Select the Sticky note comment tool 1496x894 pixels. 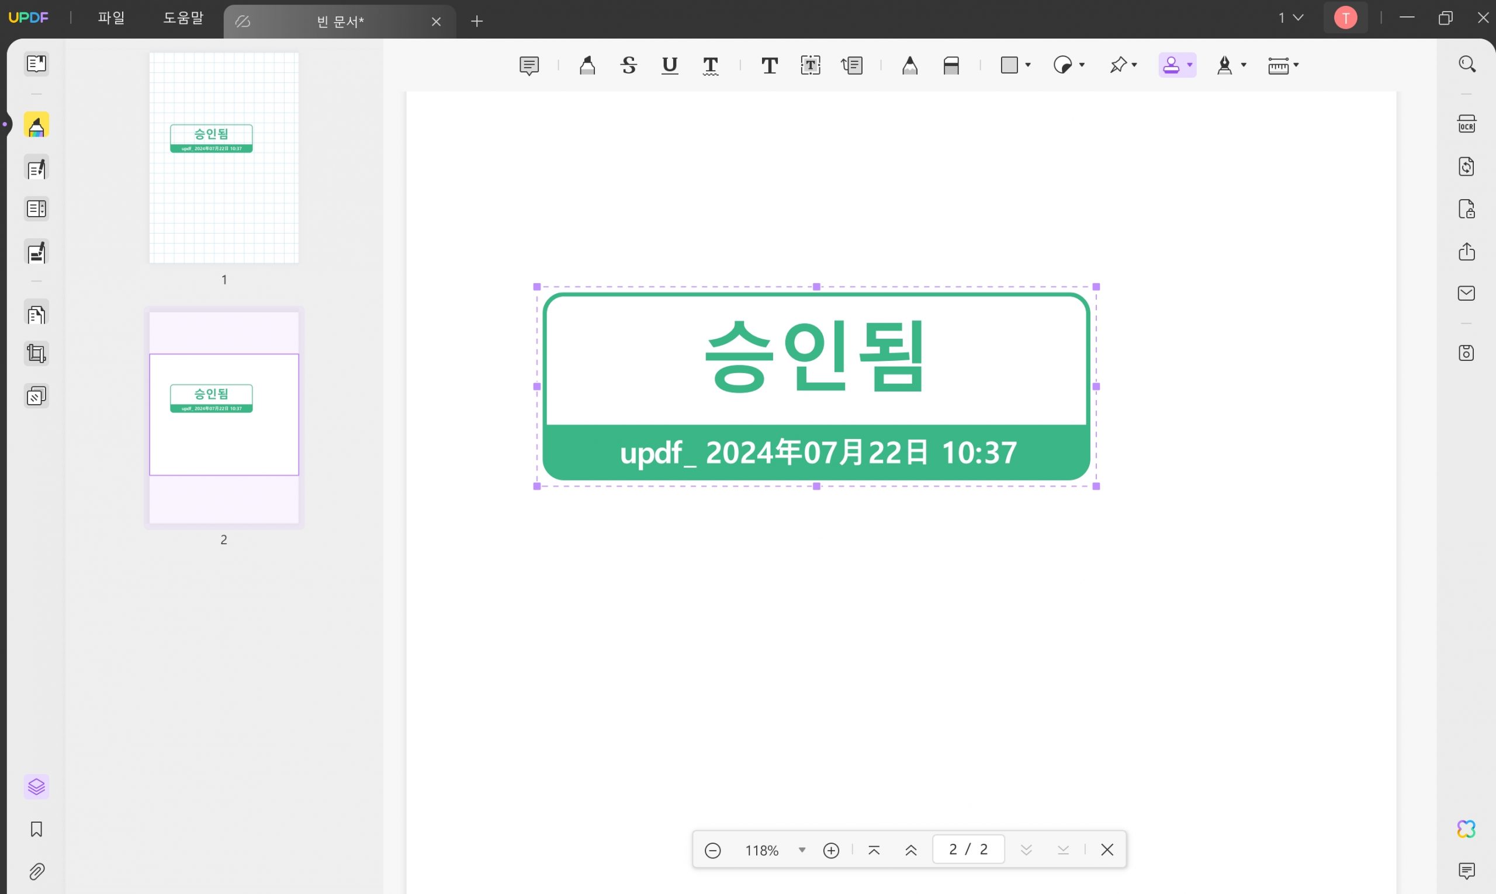529,65
